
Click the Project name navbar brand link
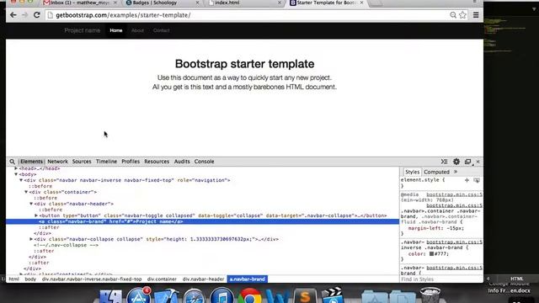point(83,30)
